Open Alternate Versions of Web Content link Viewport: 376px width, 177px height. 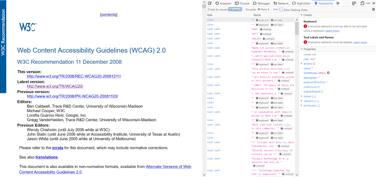coord(105,169)
